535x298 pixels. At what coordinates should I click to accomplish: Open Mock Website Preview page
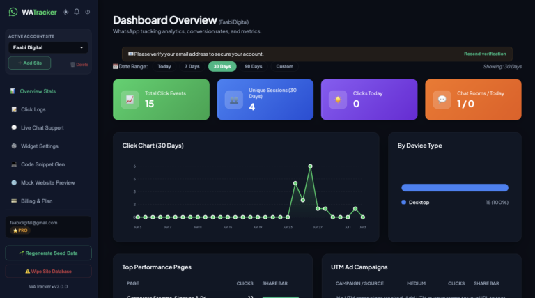(x=48, y=182)
